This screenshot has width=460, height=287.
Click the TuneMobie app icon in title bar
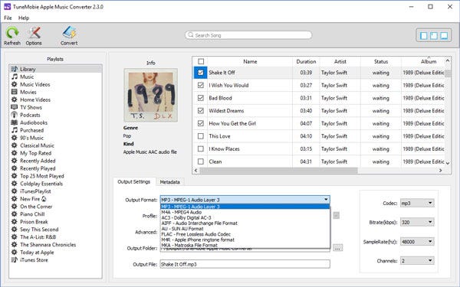coord(7,6)
